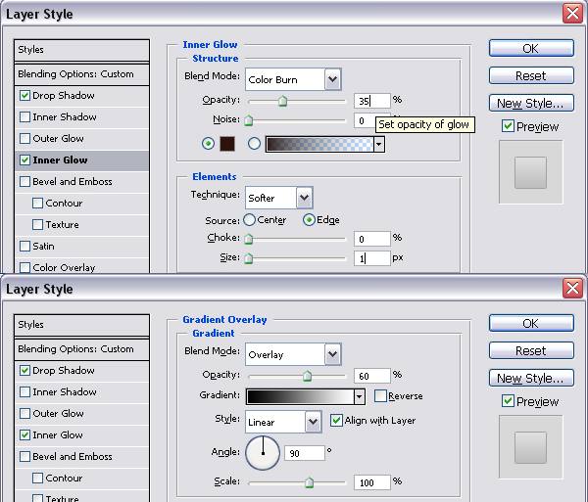Click the Inner Glow opacity field showing 35
This screenshot has height=502, width=588.
tap(372, 101)
